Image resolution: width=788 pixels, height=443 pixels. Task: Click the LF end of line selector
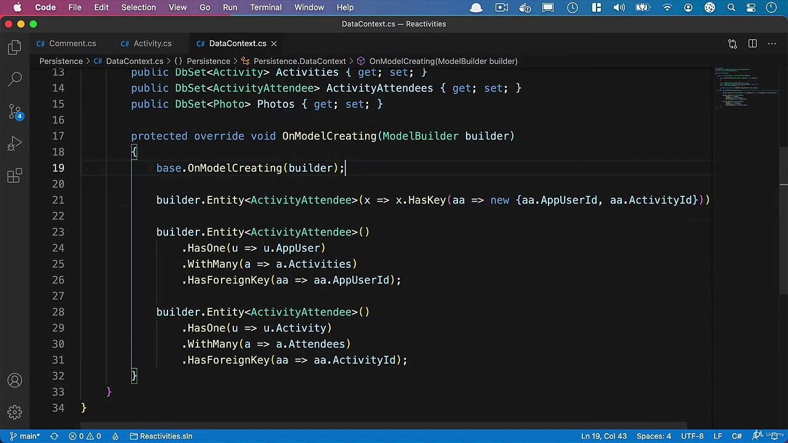pos(718,436)
